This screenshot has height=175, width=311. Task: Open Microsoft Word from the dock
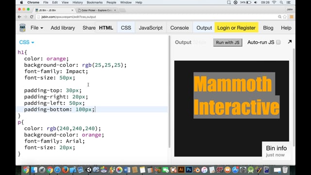(127, 170)
